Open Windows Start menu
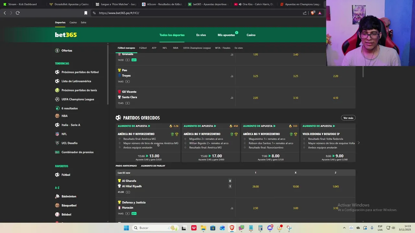This screenshot has height=233, width=415. [x=126, y=228]
